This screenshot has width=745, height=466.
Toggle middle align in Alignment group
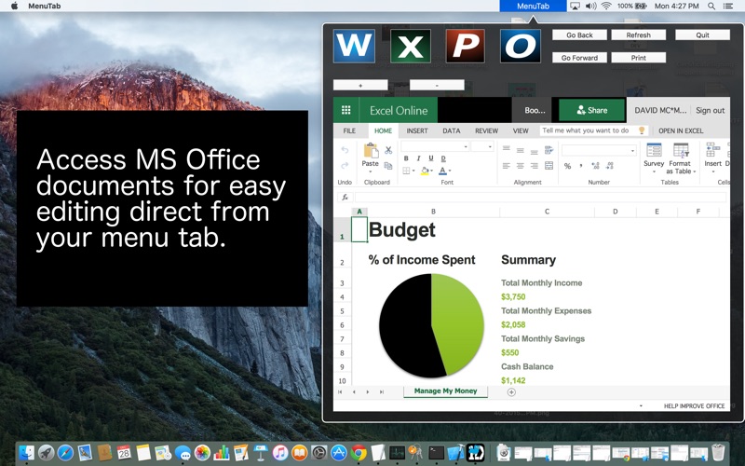click(521, 150)
